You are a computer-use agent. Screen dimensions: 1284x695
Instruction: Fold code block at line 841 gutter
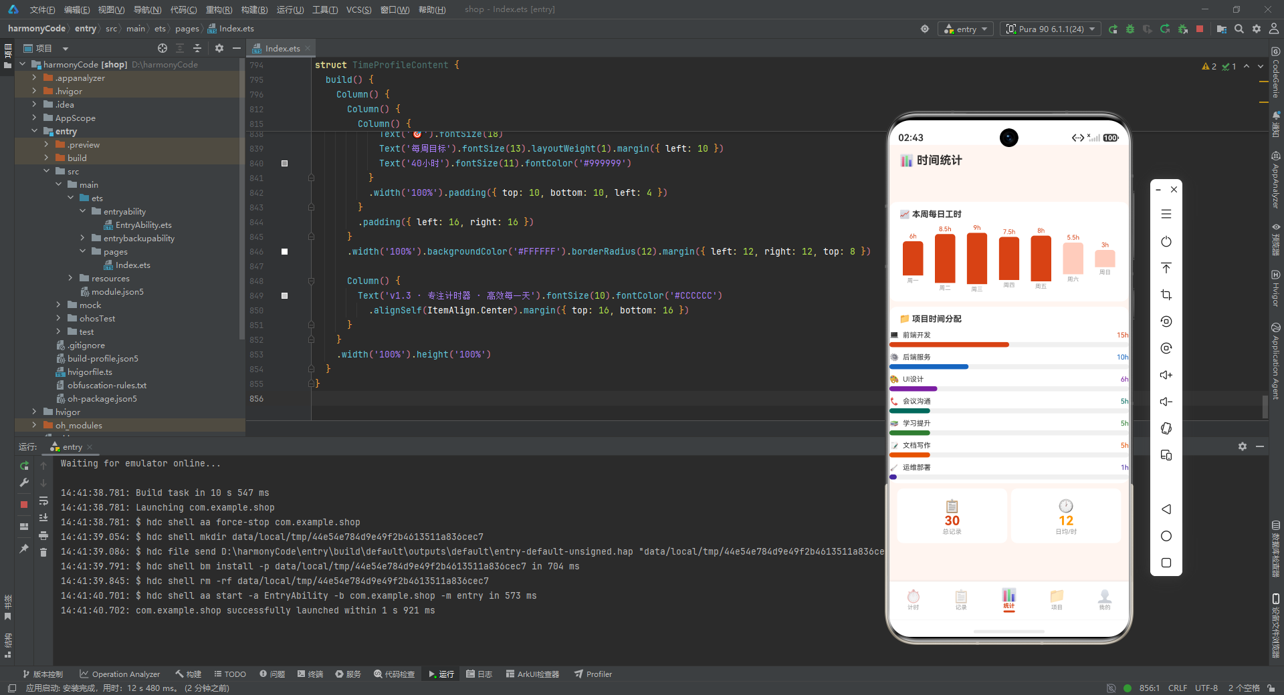tap(311, 178)
